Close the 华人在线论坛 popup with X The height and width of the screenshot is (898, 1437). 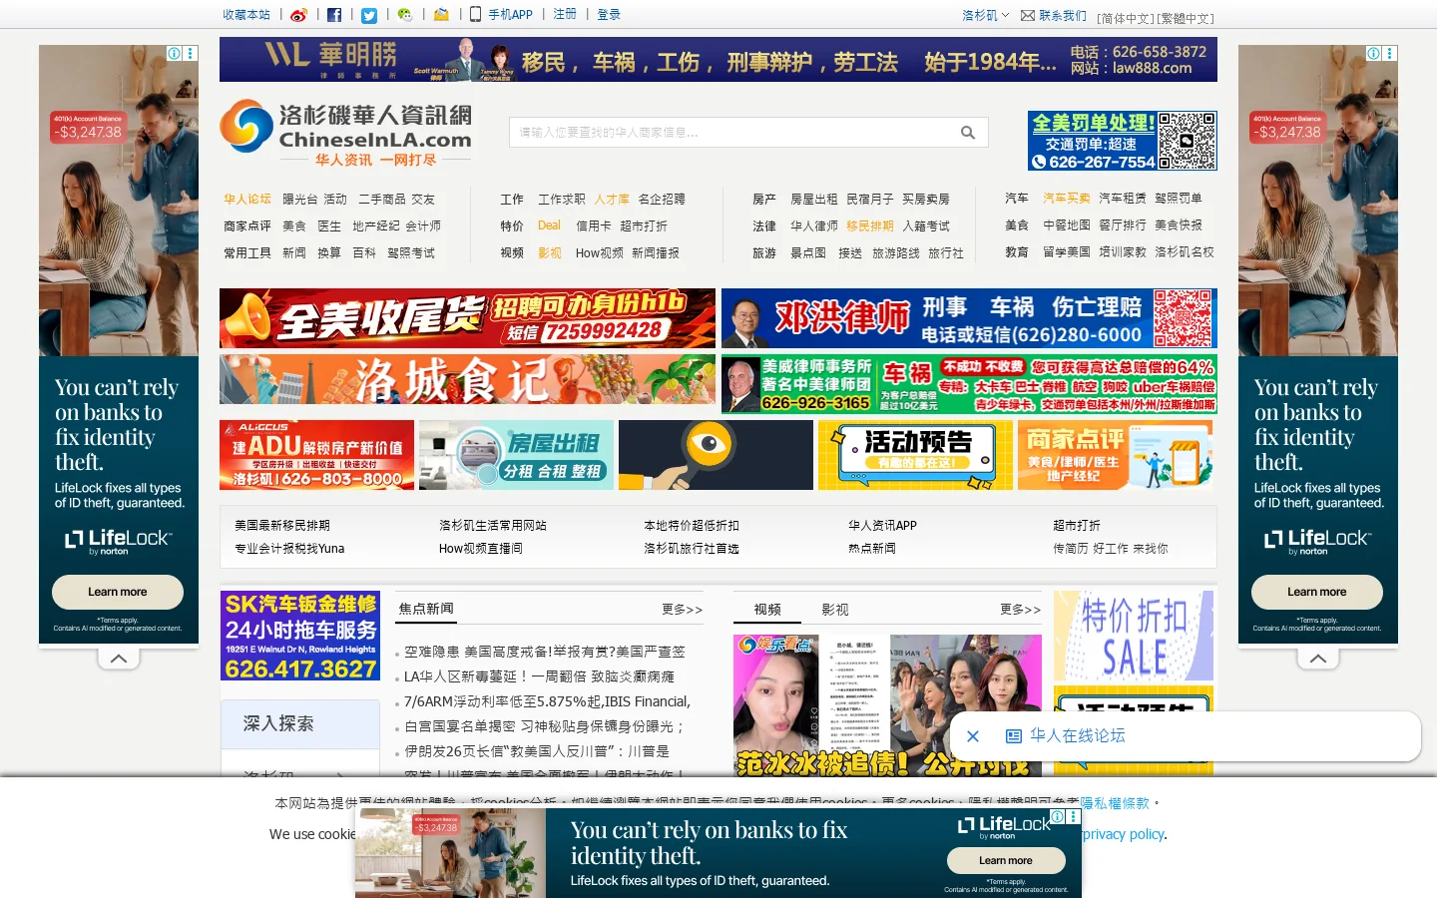point(973,736)
